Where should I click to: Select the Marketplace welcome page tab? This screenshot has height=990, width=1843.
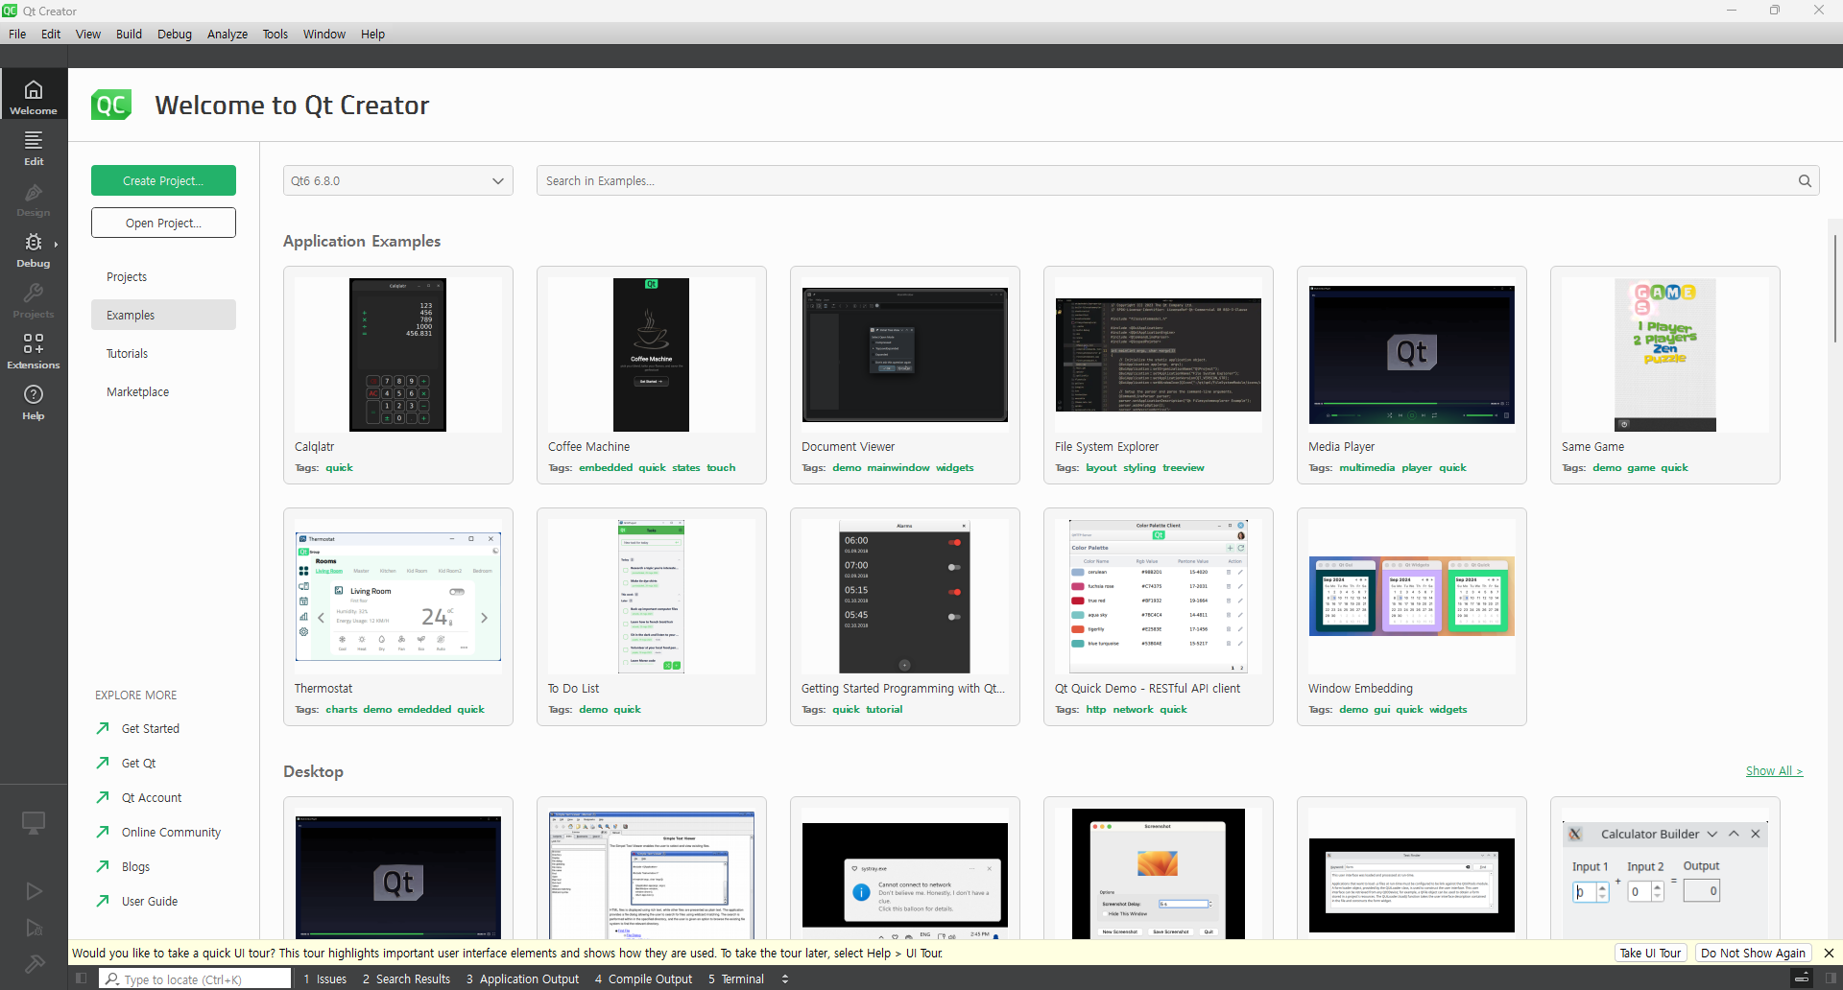click(x=163, y=391)
